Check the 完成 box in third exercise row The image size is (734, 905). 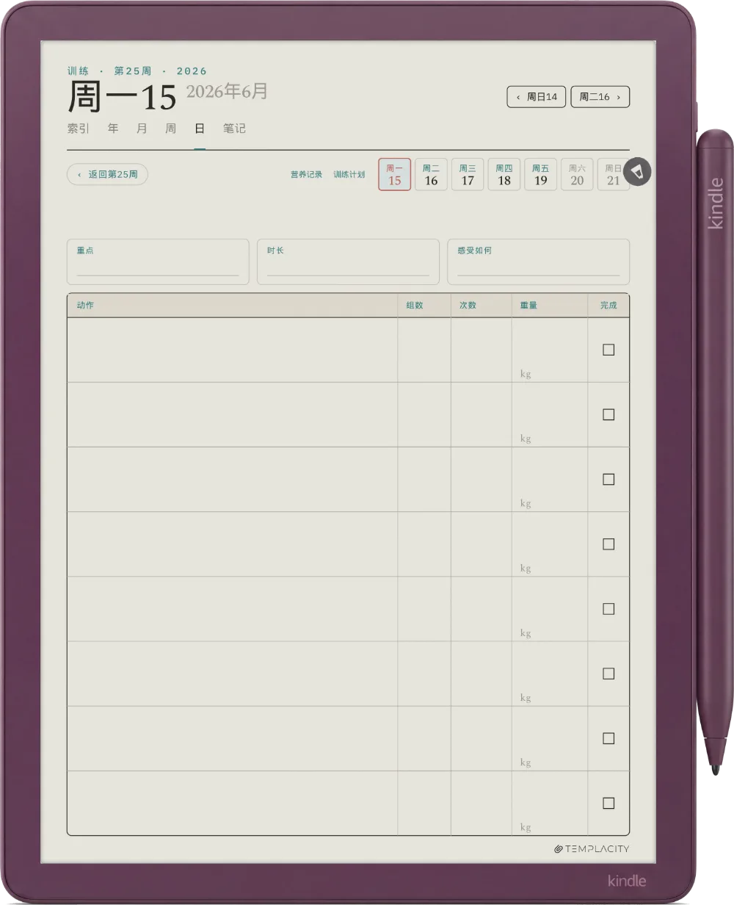tap(608, 479)
